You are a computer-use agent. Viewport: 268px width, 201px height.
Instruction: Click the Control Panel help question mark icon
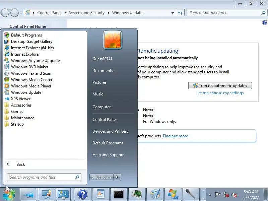(264, 22)
